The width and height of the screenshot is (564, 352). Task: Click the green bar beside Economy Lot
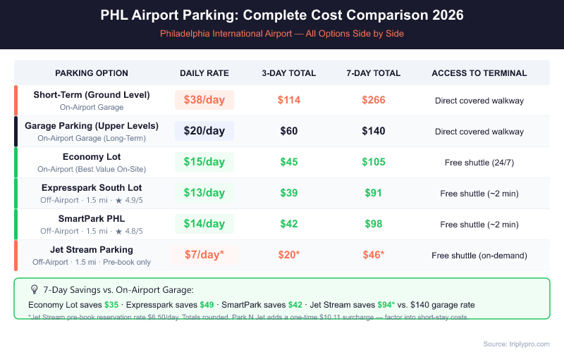pos(16,162)
